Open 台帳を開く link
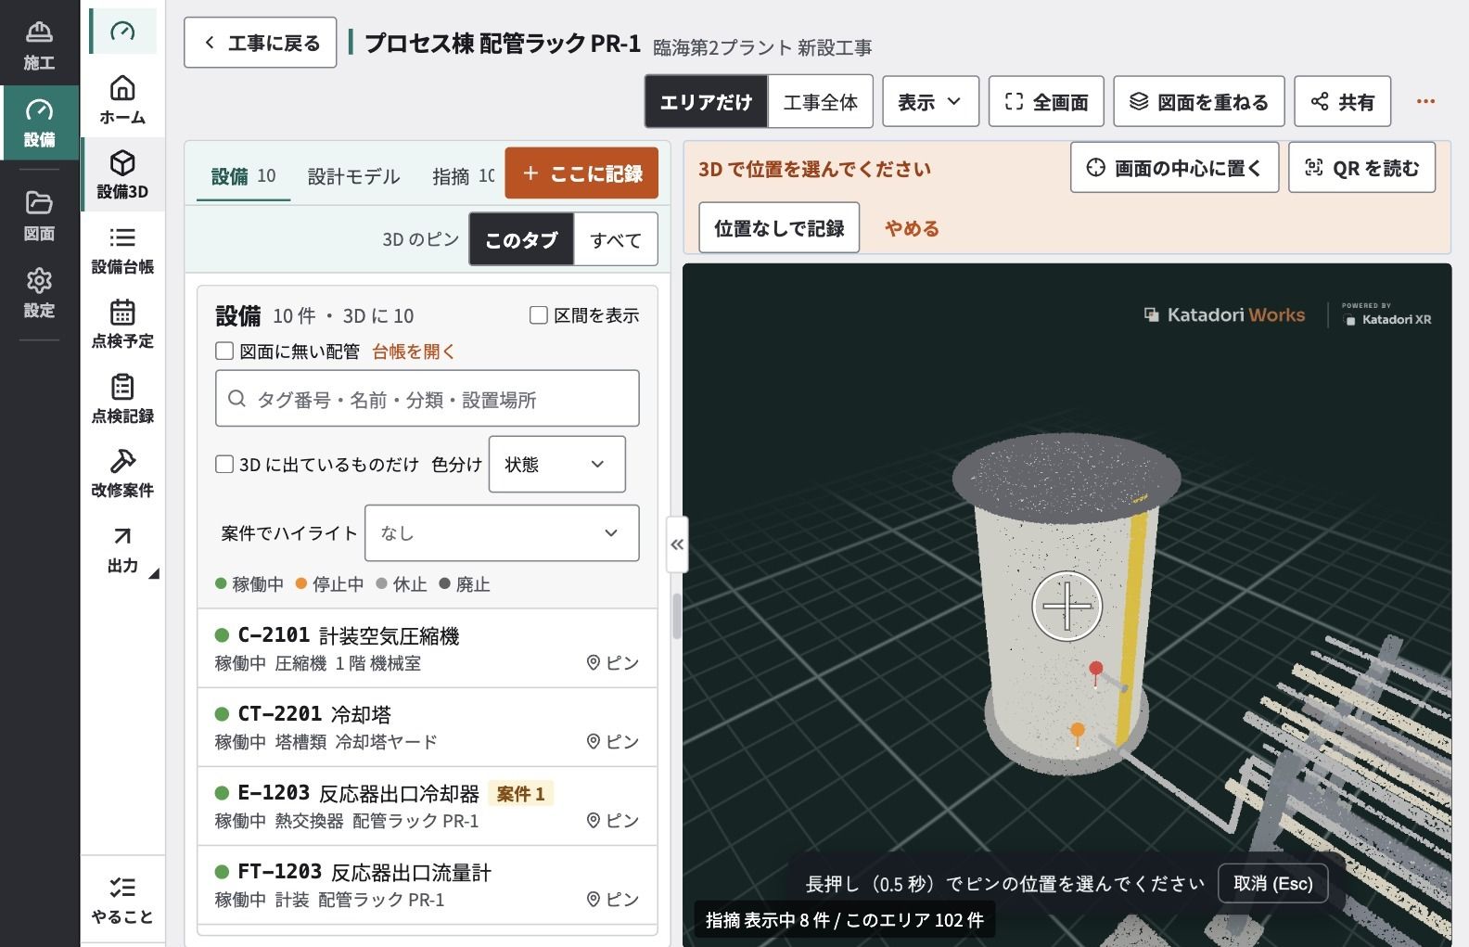The image size is (1469, 947). tap(414, 352)
